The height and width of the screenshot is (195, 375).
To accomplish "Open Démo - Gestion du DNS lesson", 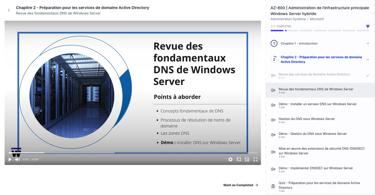I will coord(320,135).
